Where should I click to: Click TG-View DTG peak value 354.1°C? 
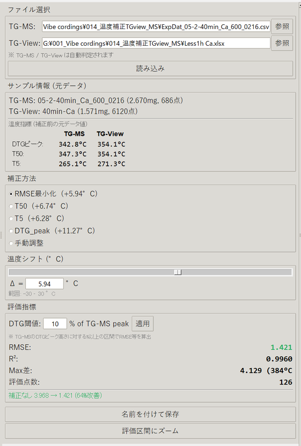pyautogui.click(x=111, y=144)
